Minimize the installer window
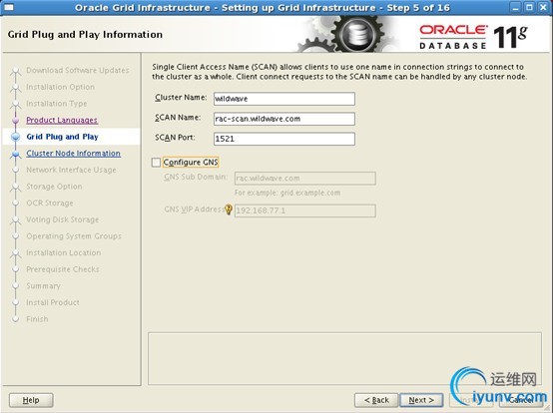553x413 pixels. 516,7
